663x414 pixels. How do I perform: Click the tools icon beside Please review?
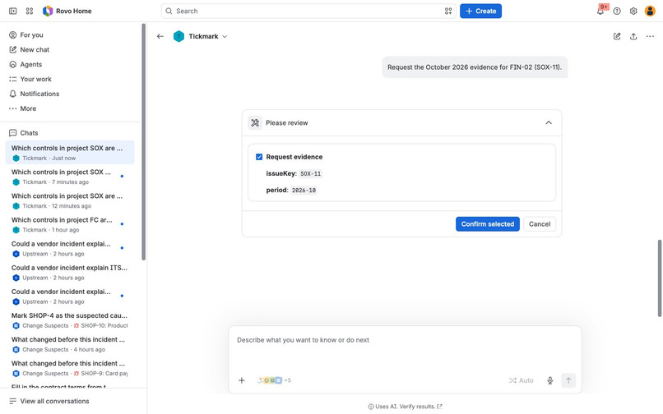click(255, 123)
